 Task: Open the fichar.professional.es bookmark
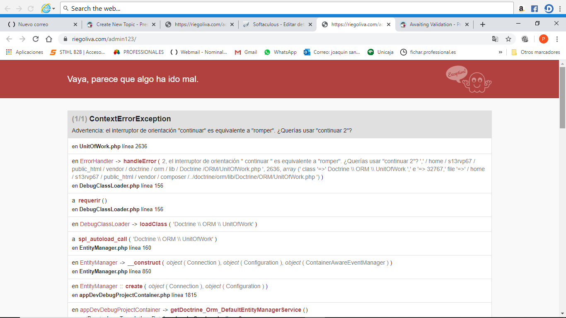428,52
